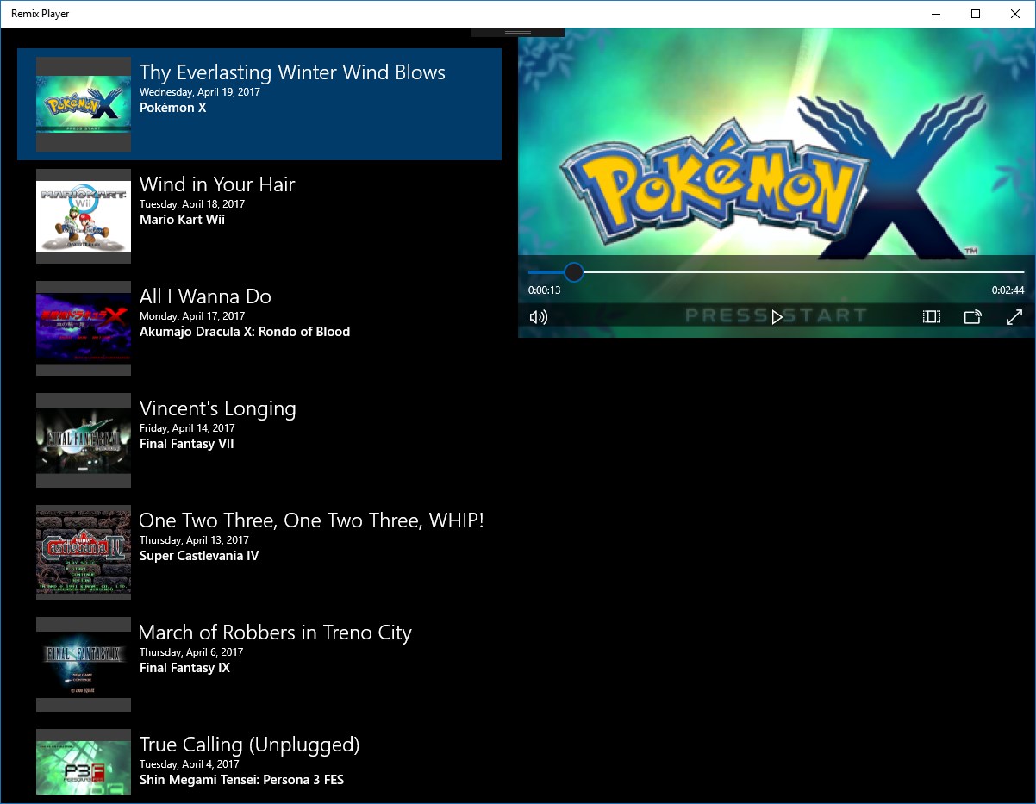Select Vincent's Longing remix
1036x804 pixels.
pos(259,440)
